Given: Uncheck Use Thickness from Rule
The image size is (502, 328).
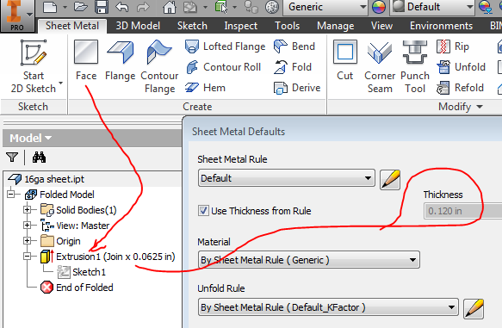Looking at the screenshot, I should tap(203, 211).
